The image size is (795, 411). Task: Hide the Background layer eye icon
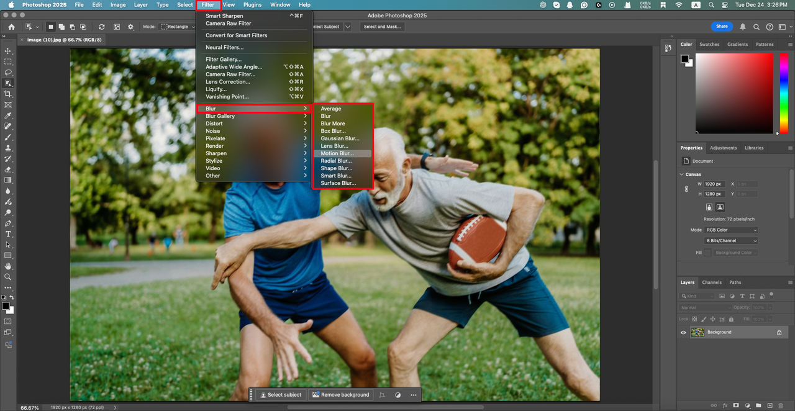tap(684, 332)
